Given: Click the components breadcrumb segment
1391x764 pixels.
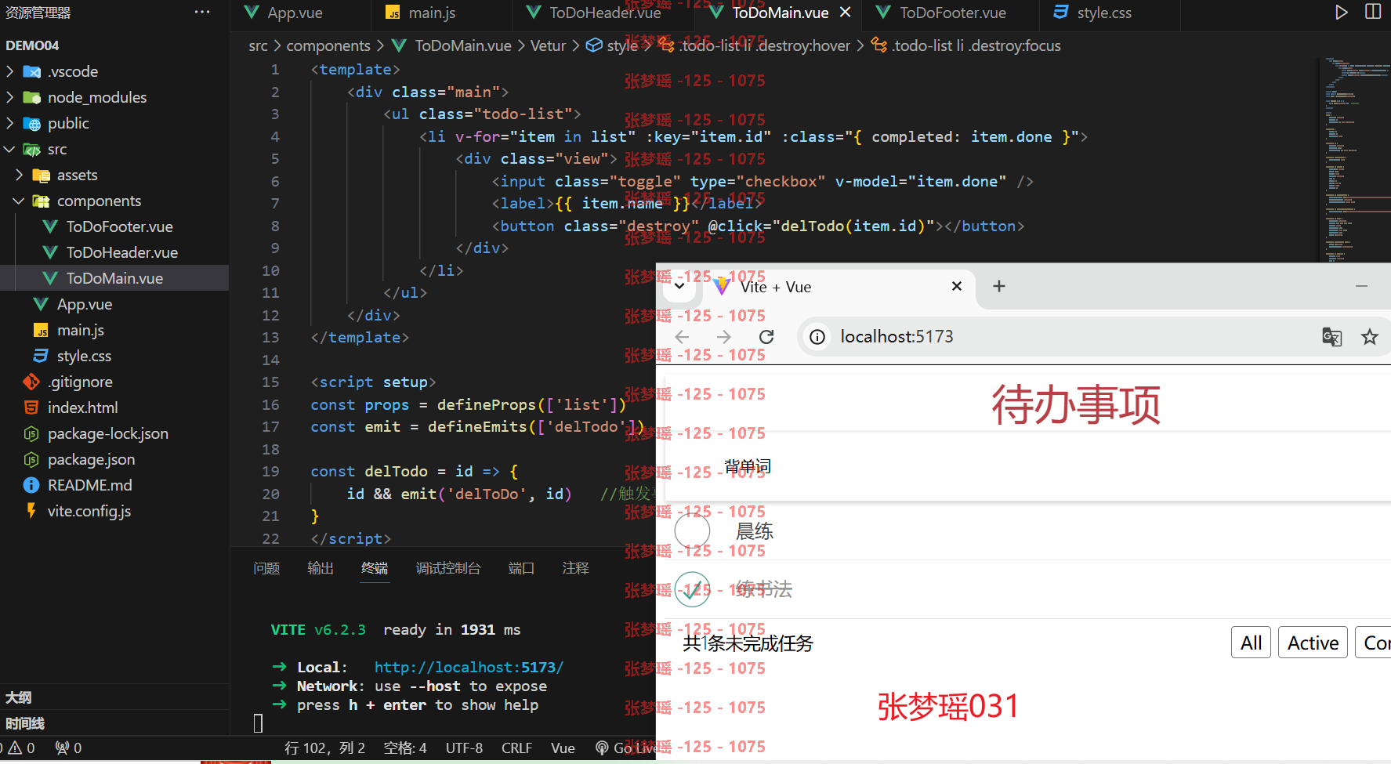Looking at the screenshot, I should tap(328, 45).
